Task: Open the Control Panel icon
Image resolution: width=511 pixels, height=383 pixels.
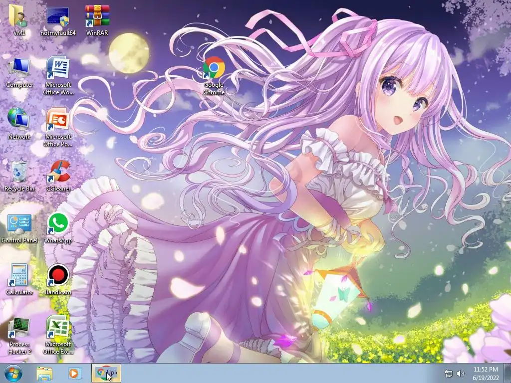Action: pos(19,228)
